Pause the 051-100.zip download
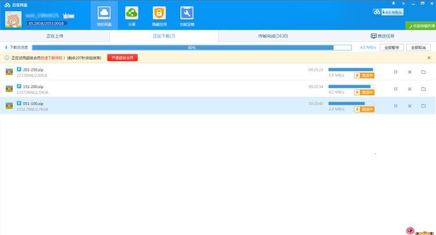This screenshot has height=235, width=436. [x=396, y=106]
